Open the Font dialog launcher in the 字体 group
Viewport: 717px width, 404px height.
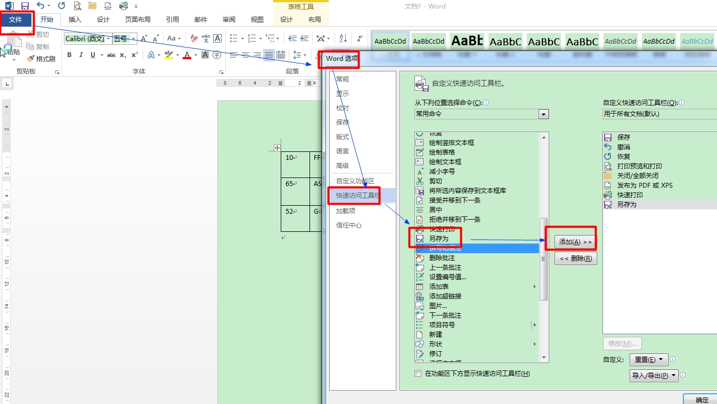click(x=221, y=72)
